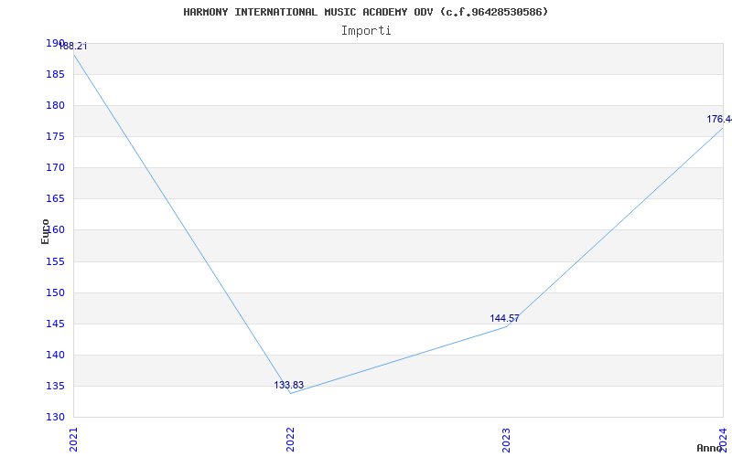Click the 2024 x-axis label
732x457 pixels.
click(723, 440)
